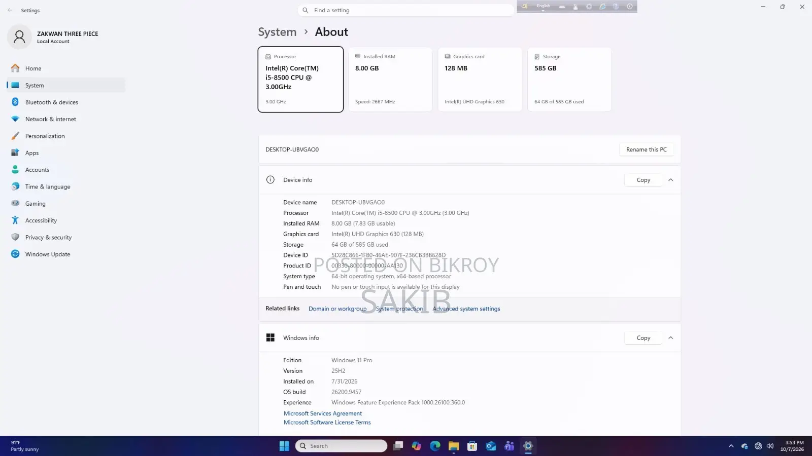This screenshot has width=812, height=456.
Task: Click the Bengali letter icon on the keyboard toolbar
Action: [525, 7]
